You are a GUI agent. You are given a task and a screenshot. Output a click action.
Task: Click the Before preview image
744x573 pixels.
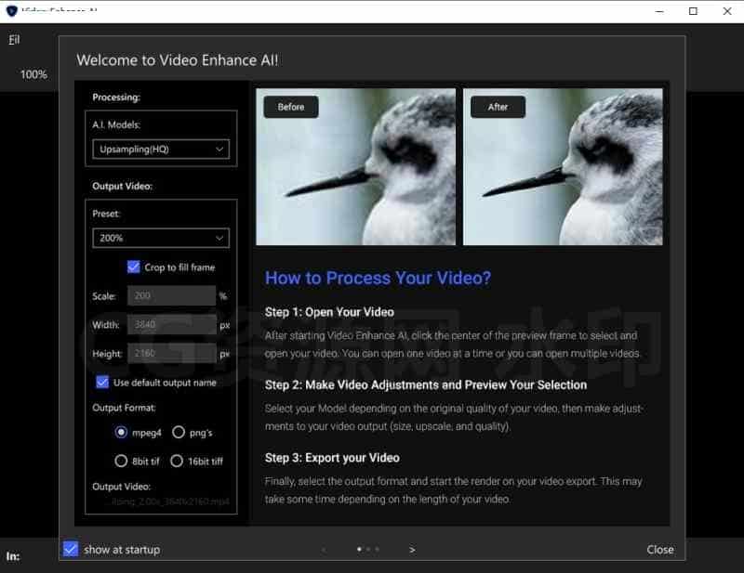[x=356, y=167]
